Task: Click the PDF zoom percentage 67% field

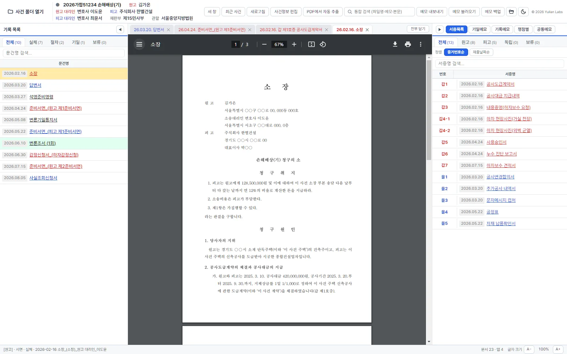Action: click(x=279, y=44)
